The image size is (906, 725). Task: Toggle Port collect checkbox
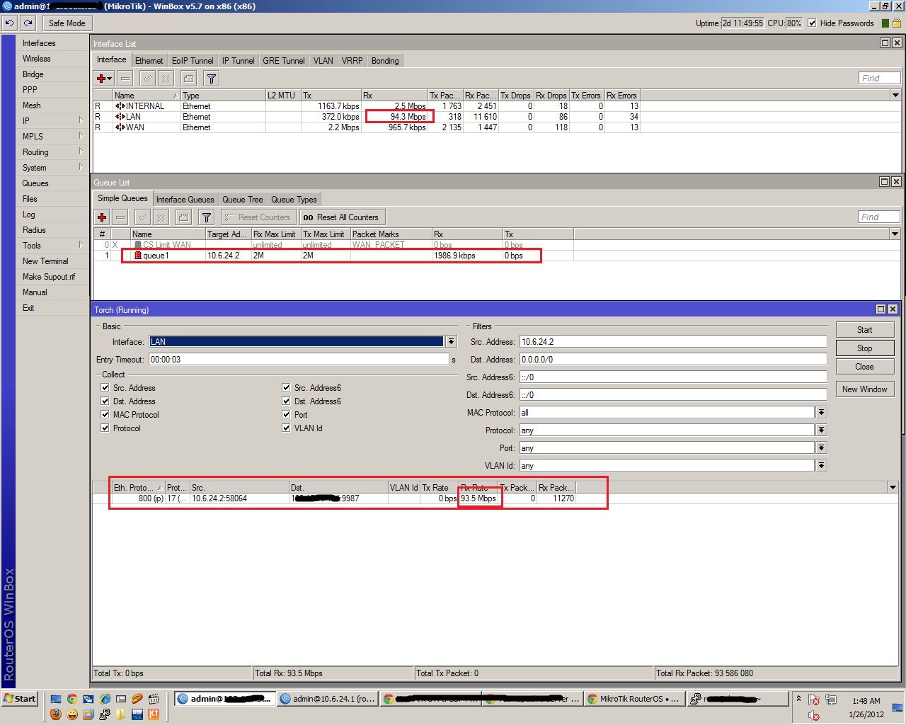tap(286, 415)
